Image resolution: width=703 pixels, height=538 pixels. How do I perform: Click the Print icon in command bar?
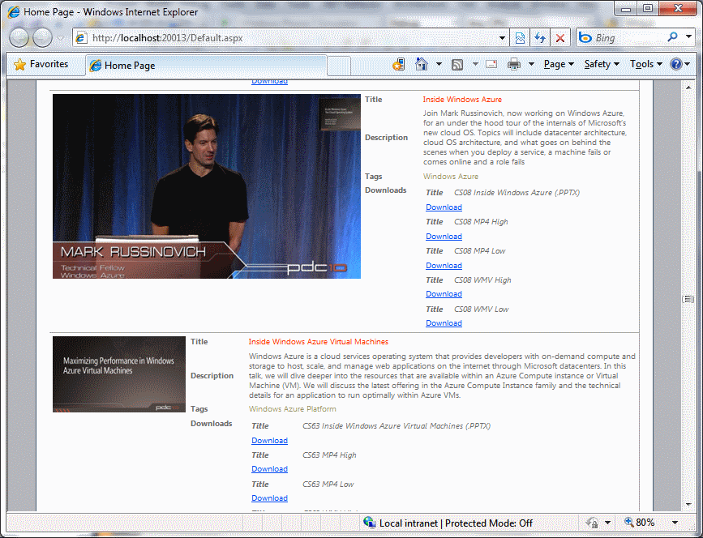514,64
